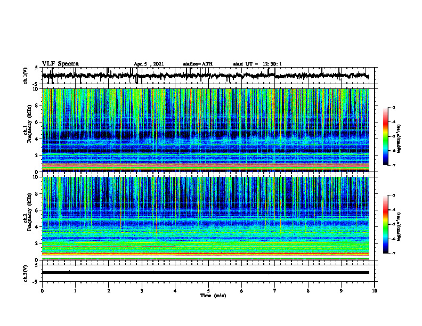The width and height of the screenshot is (422, 326).
Task: Click time-axis tick label "10"
Action: tap(375, 291)
